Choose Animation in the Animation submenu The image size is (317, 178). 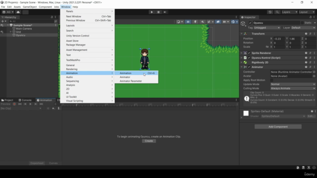(136, 73)
